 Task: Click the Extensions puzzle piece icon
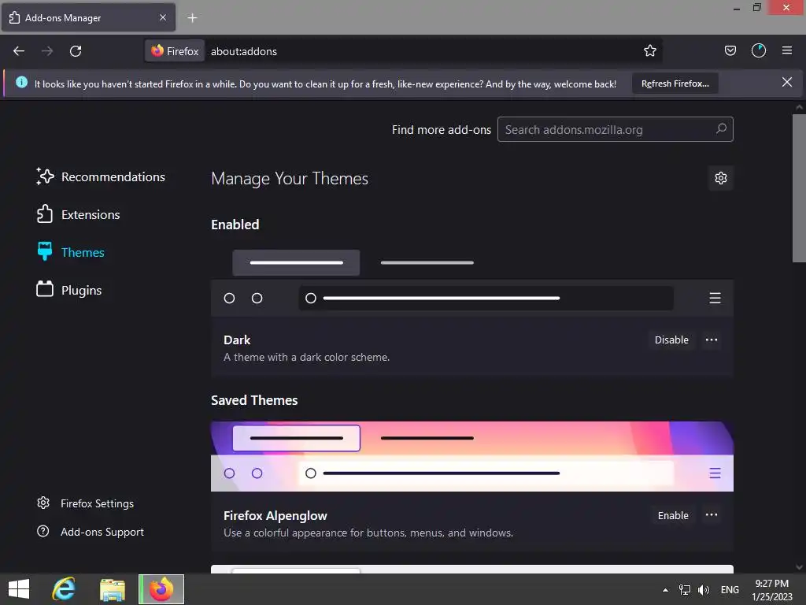[45, 214]
